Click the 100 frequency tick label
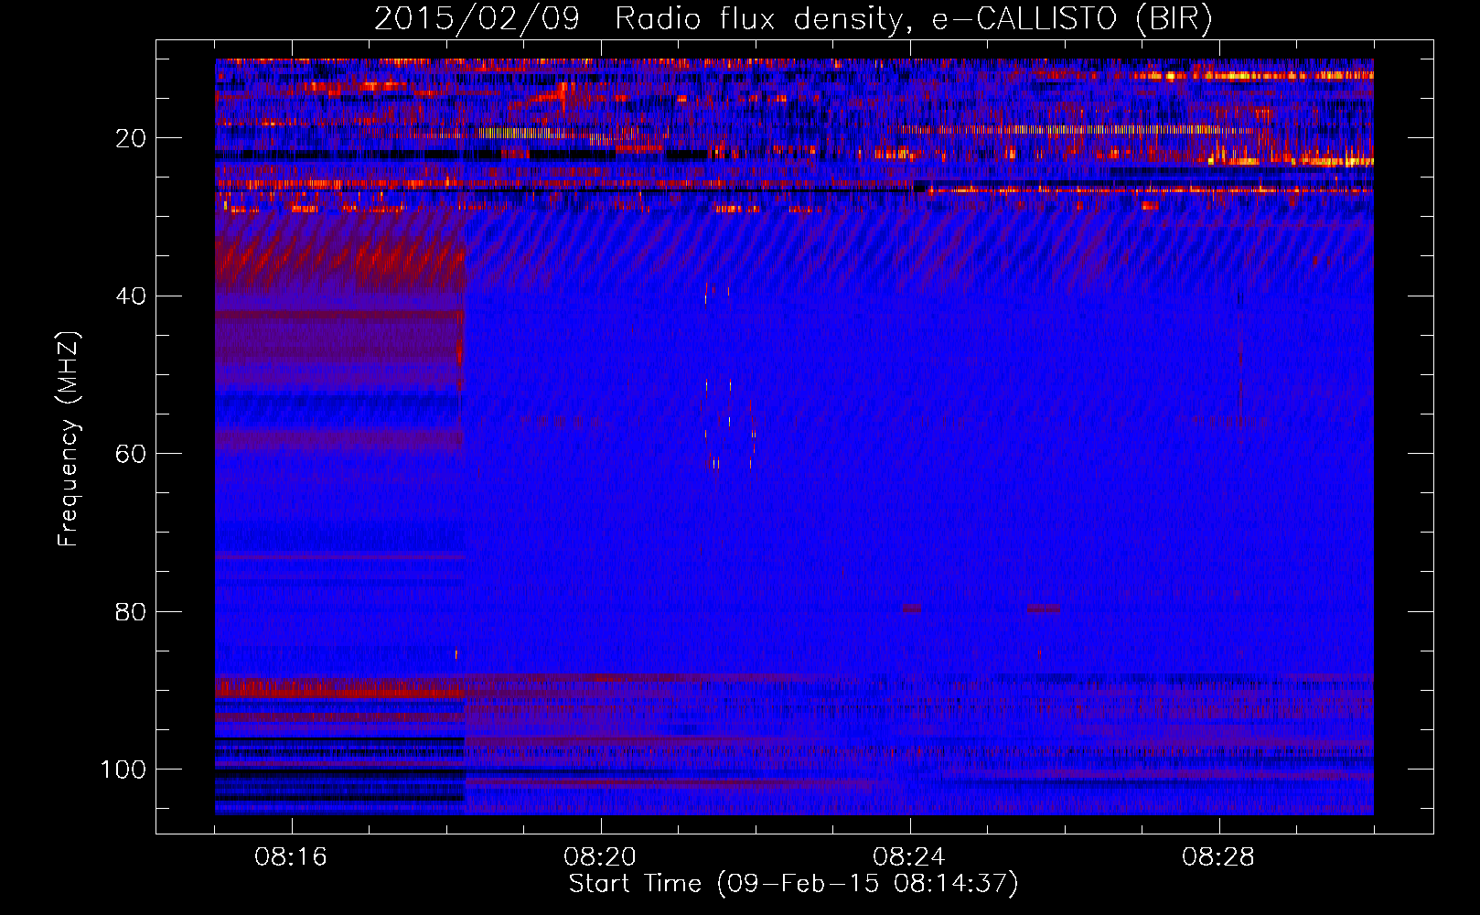The image size is (1480, 915). [x=123, y=770]
